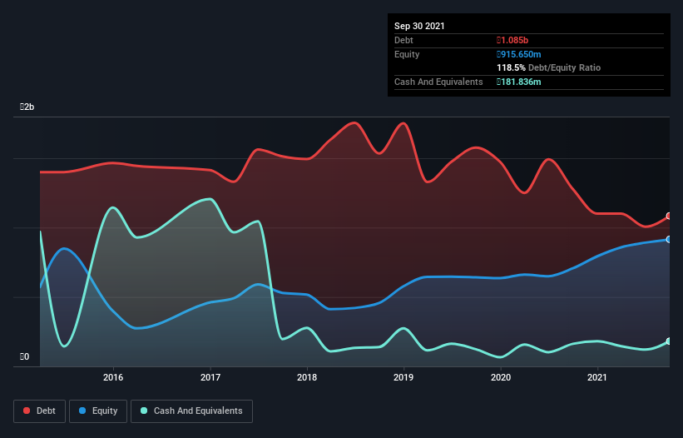This screenshot has width=683, height=438.
Task: Click the blue Equity legend dot
Action: (82, 411)
